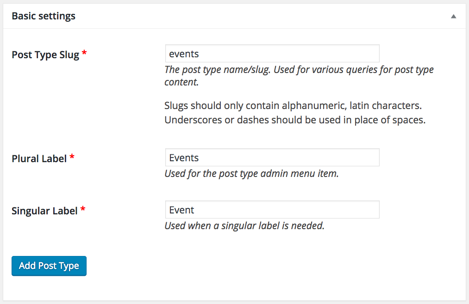Viewport: 469px width, 304px height.
Task: Focus the Plural Label input field
Action: [x=272, y=158]
